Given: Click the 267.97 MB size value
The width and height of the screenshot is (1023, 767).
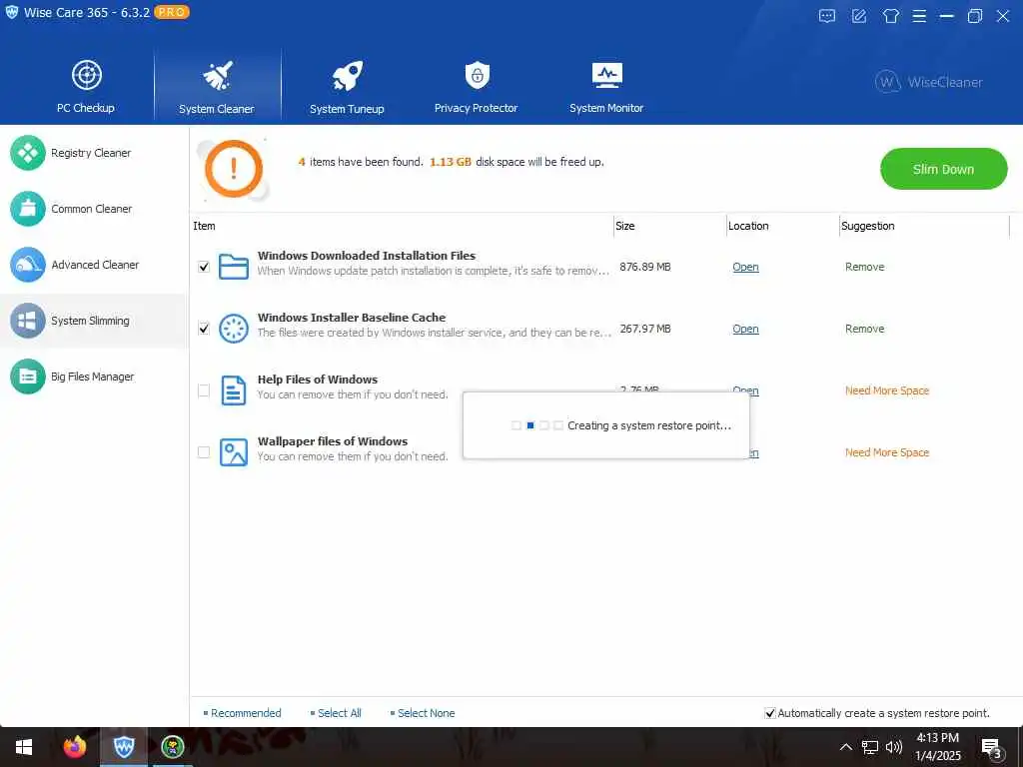Looking at the screenshot, I should 645,329.
